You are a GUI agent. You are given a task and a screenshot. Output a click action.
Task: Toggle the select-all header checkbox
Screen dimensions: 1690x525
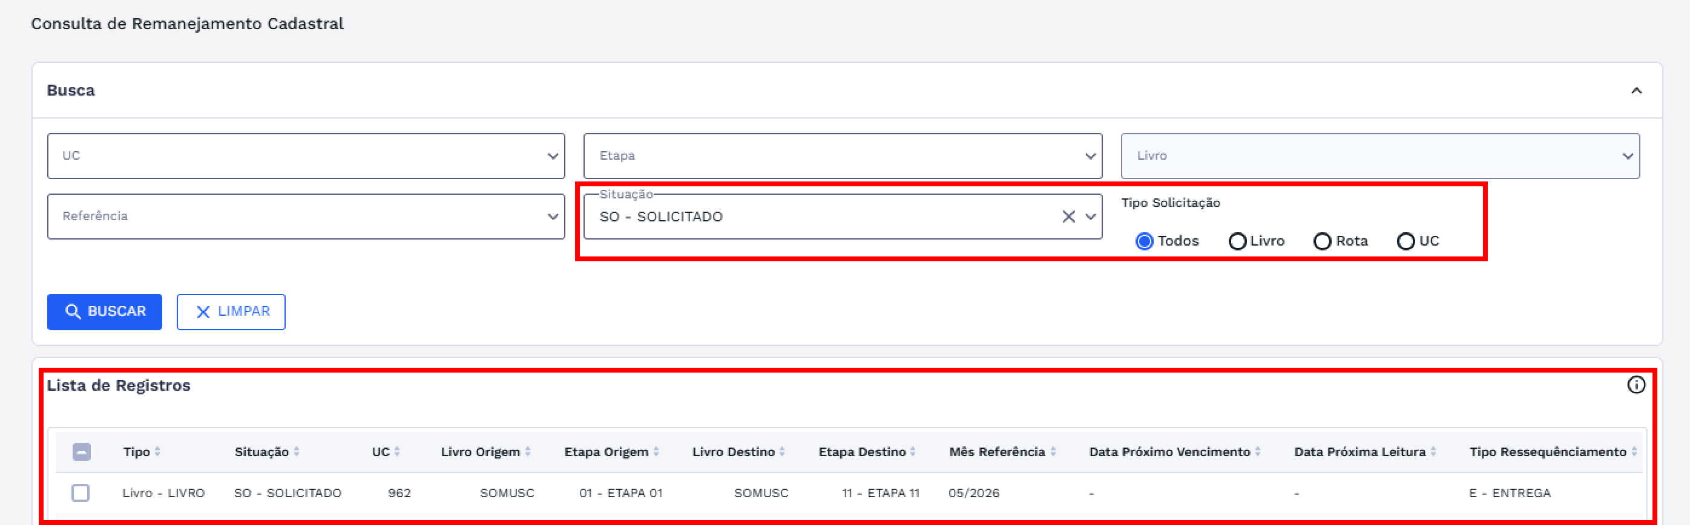coord(81,452)
